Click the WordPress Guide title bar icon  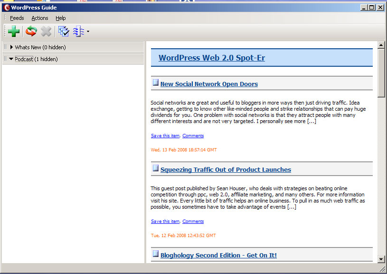coord(7,8)
